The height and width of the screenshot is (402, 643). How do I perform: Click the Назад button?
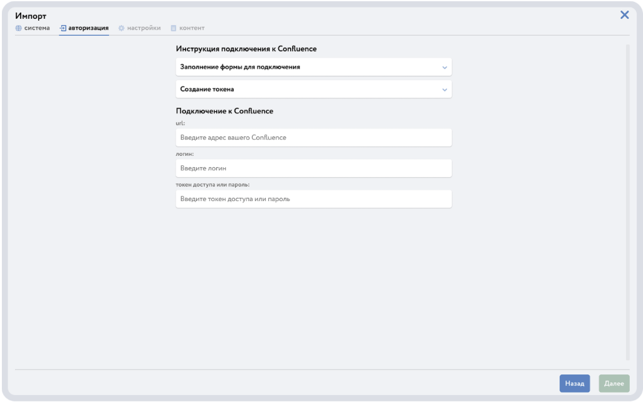tap(575, 383)
